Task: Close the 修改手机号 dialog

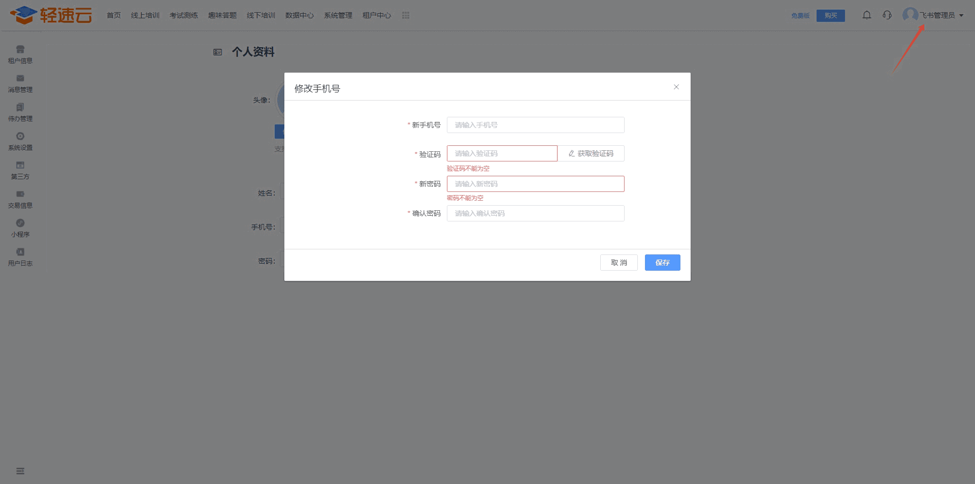Action: click(676, 87)
